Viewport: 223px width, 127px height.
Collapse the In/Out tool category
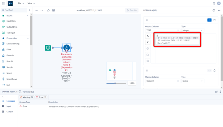(x=28, y=16)
